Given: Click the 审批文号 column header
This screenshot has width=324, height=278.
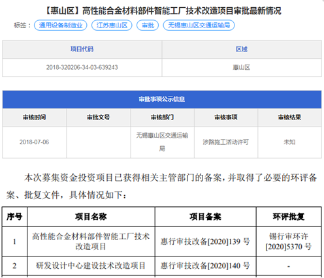Looking at the screenshot, I should click(x=99, y=117).
